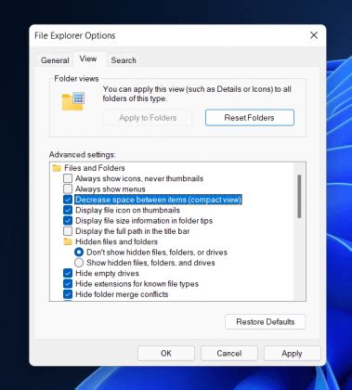Image resolution: width=352 pixels, height=390 pixels.
Task: Select Don't show hidden files, folders, or drives
Action: (x=79, y=253)
